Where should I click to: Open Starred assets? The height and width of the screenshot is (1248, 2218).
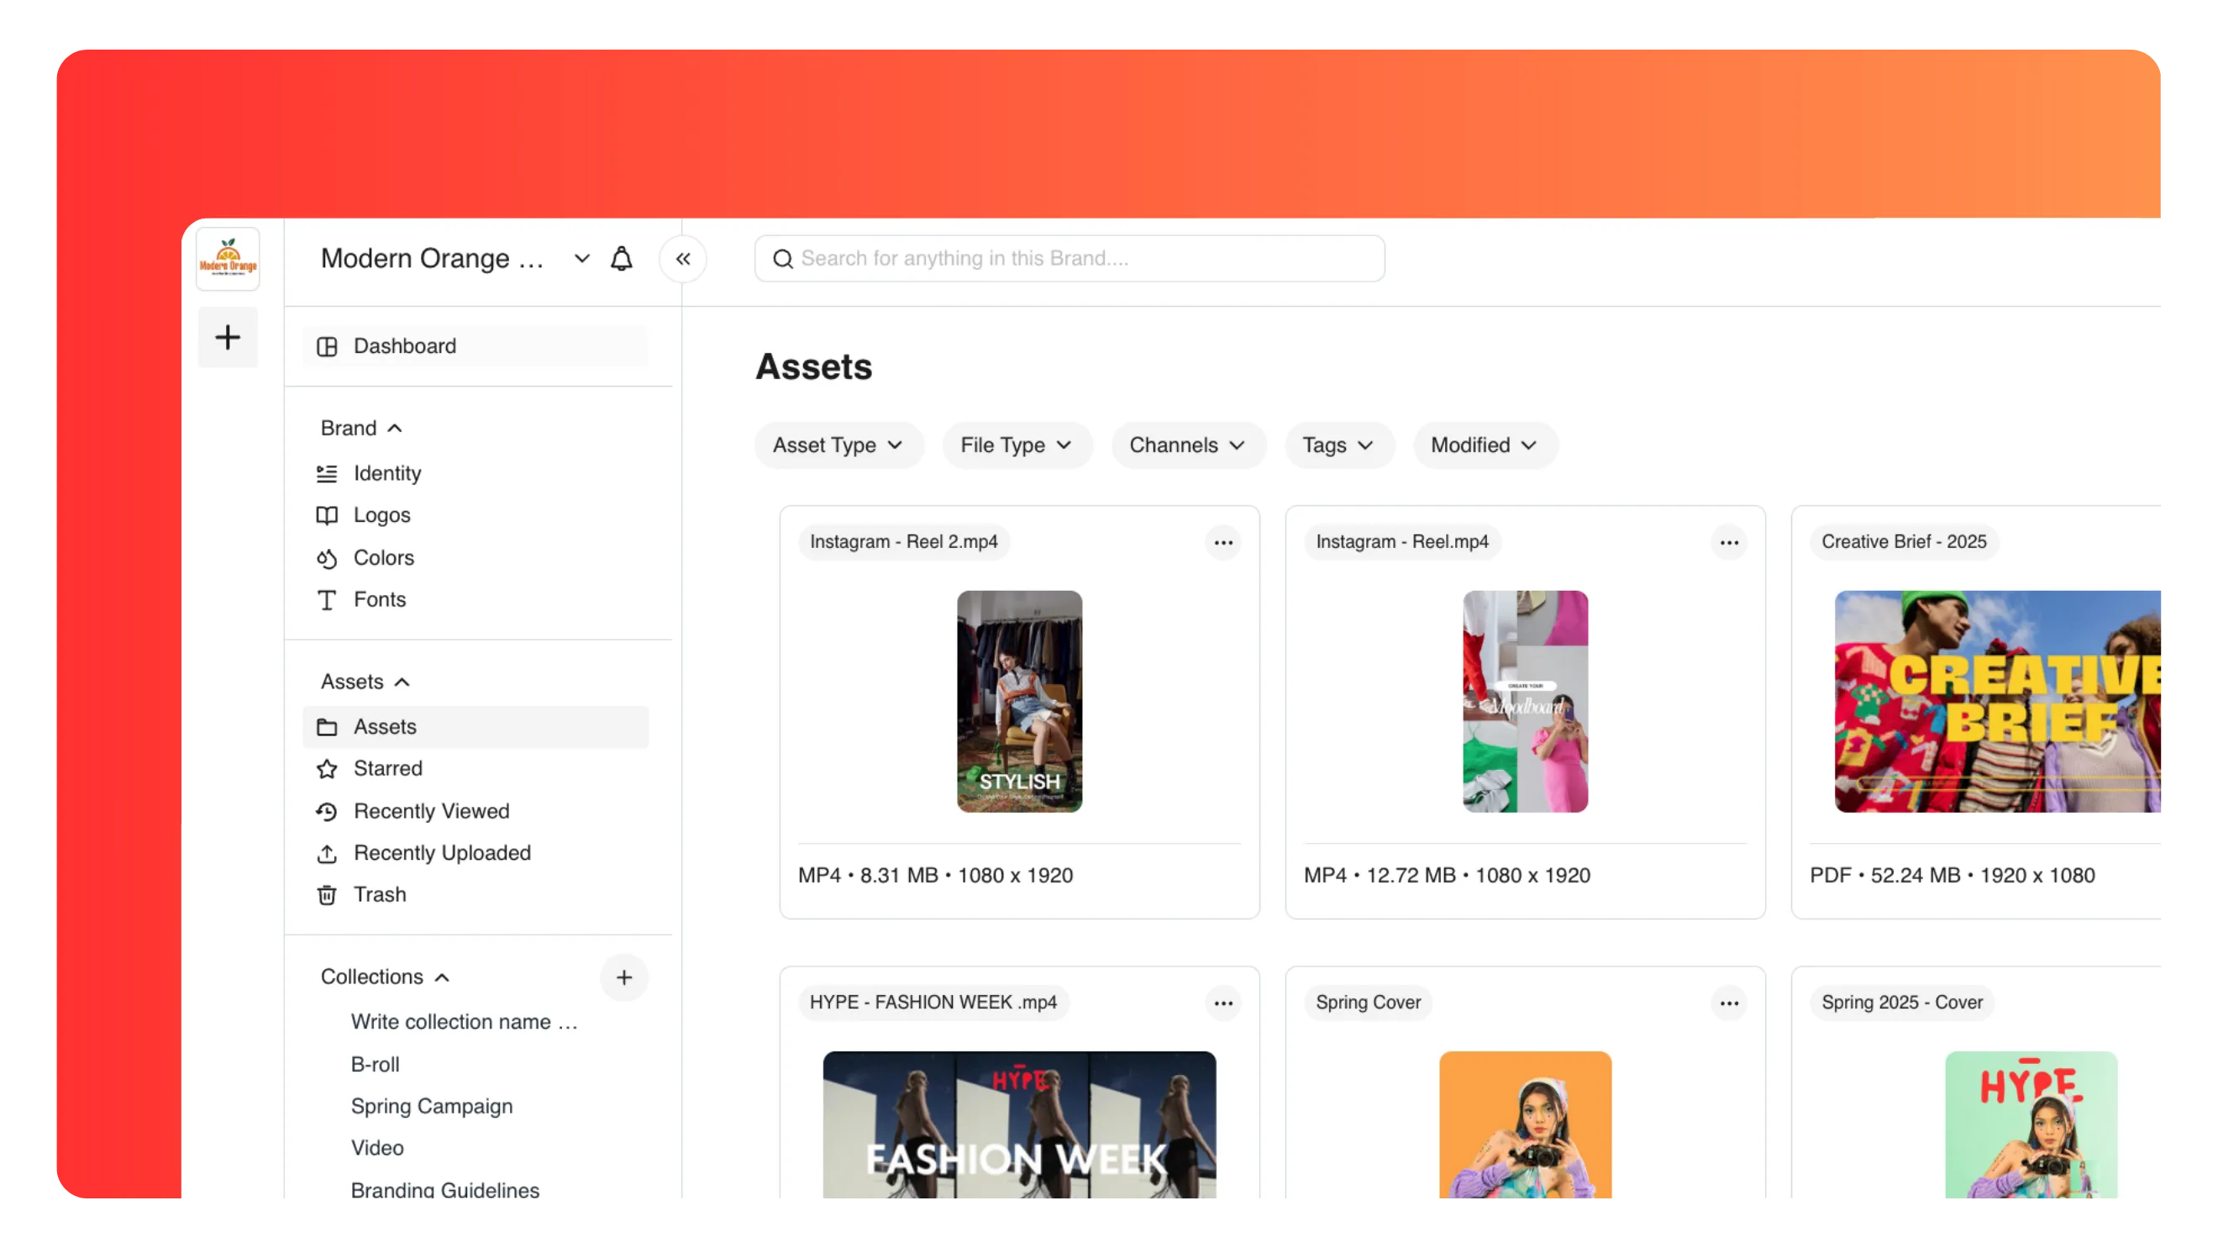coord(387,768)
